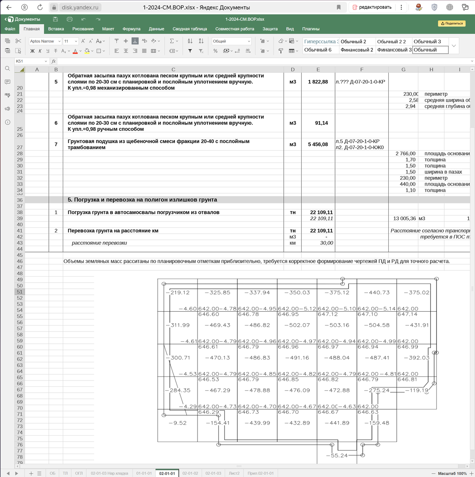The height and width of the screenshot is (477, 475).
Task: Click the Поделиться share button
Action: [x=452, y=23]
